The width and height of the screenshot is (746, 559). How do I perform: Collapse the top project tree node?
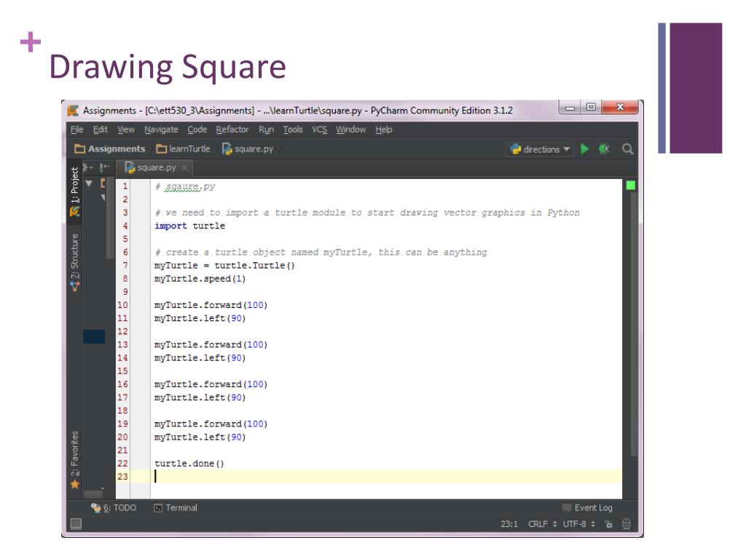(89, 183)
